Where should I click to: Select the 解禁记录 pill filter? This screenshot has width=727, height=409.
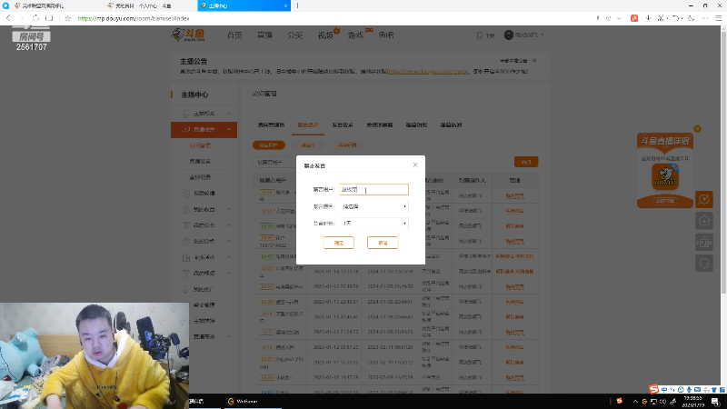coord(347,145)
